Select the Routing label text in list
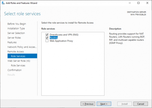This screenshot has width=152, height=108. click(x=54, y=38)
